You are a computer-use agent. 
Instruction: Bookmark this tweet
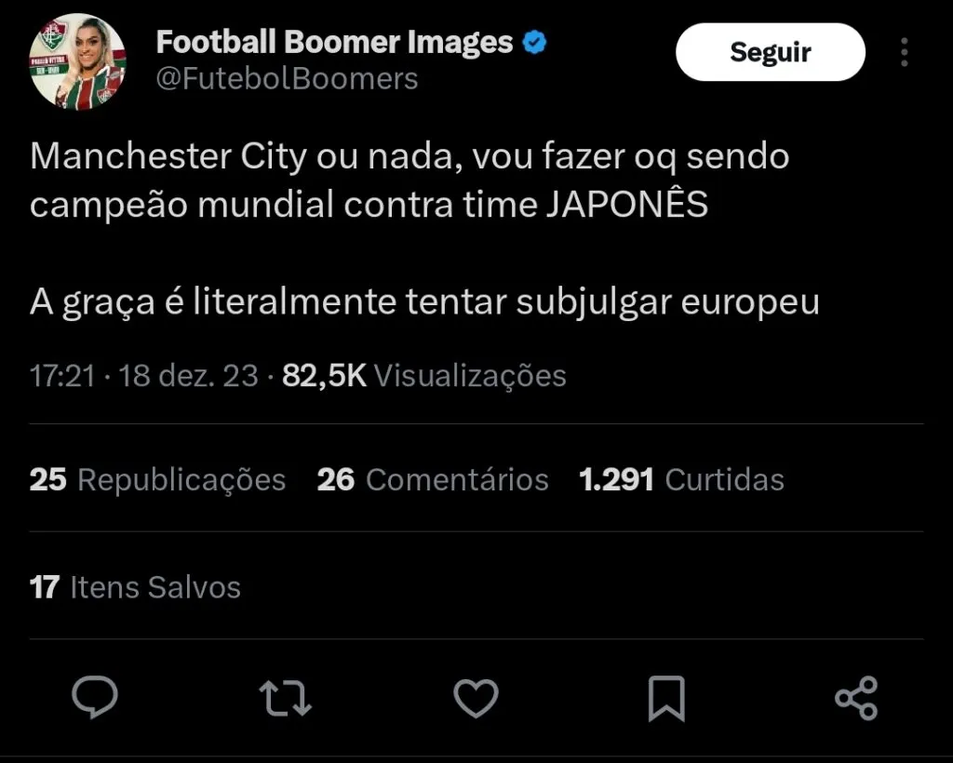(666, 698)
